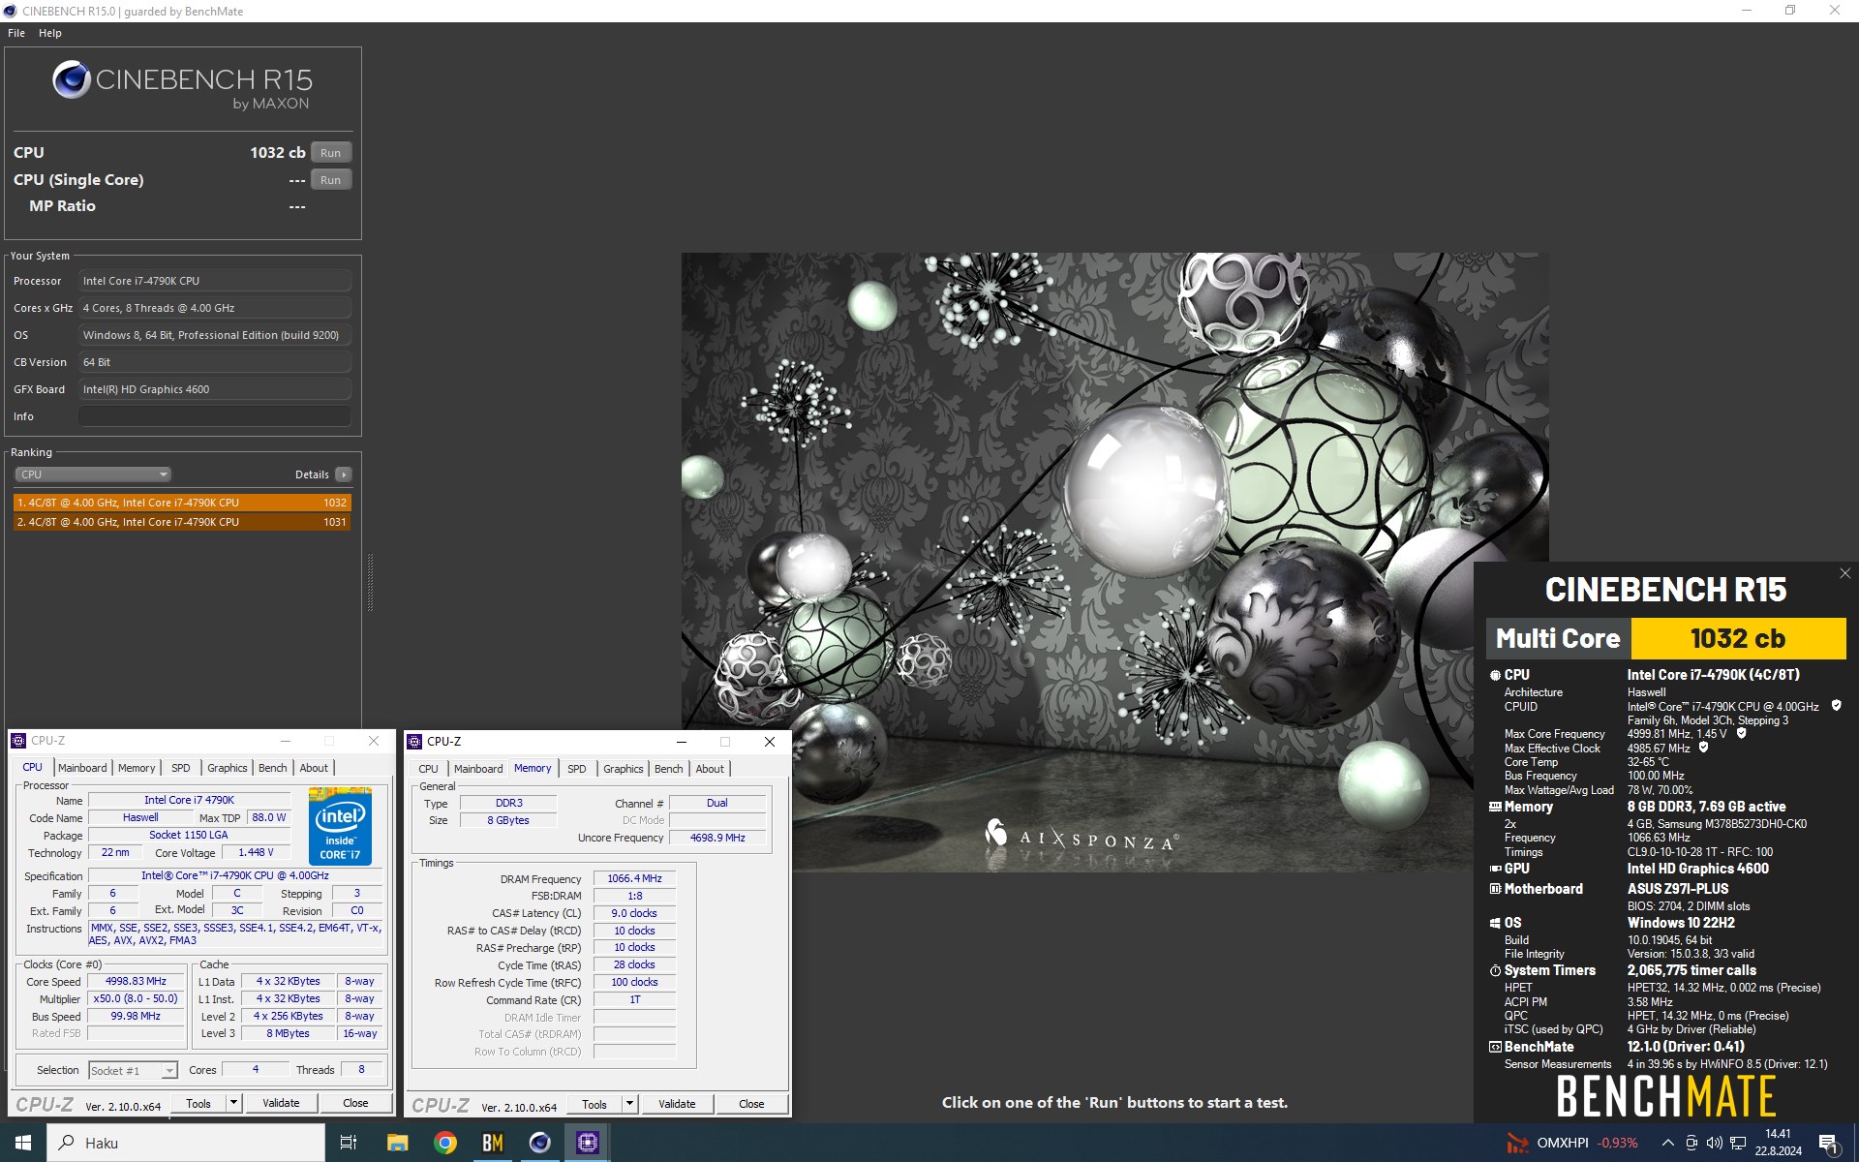The image size is (1859, 1162).
Task: Open Mainboard tab in right CPU-Z window
Action: 478,769
